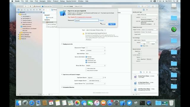Open the Product menu
This screenshot has height=107, width=190.
pyautogui.click(x=56, y=1)
